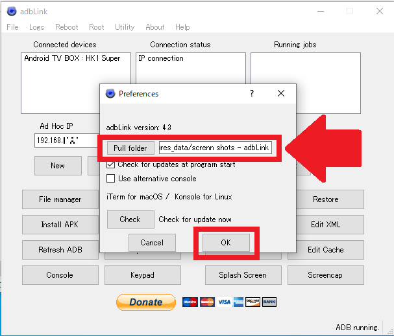The width and height of the screenshot is (394, 336).
Task: Click the Refresh ADB button
Action: 60,250
